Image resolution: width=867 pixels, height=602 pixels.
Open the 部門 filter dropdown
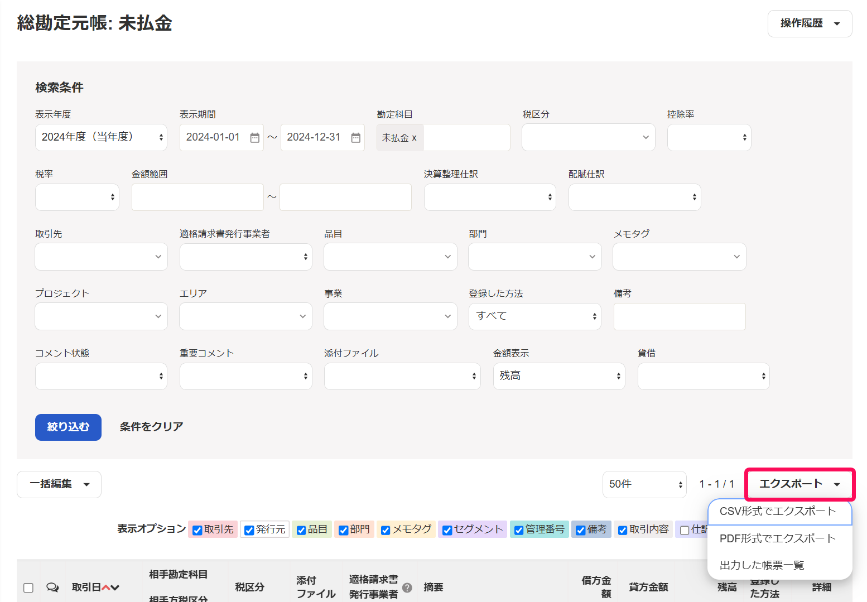tap(534, 257)
